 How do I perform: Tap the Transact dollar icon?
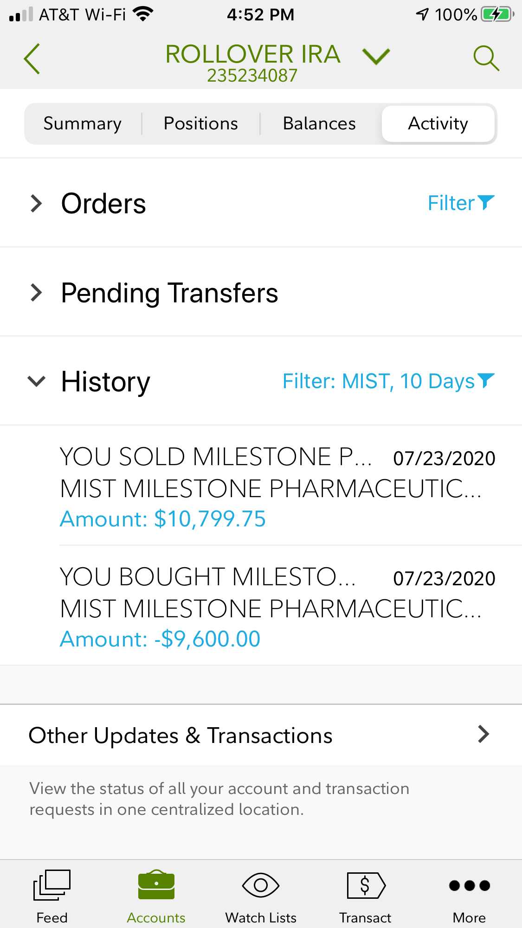pos(366,885)
